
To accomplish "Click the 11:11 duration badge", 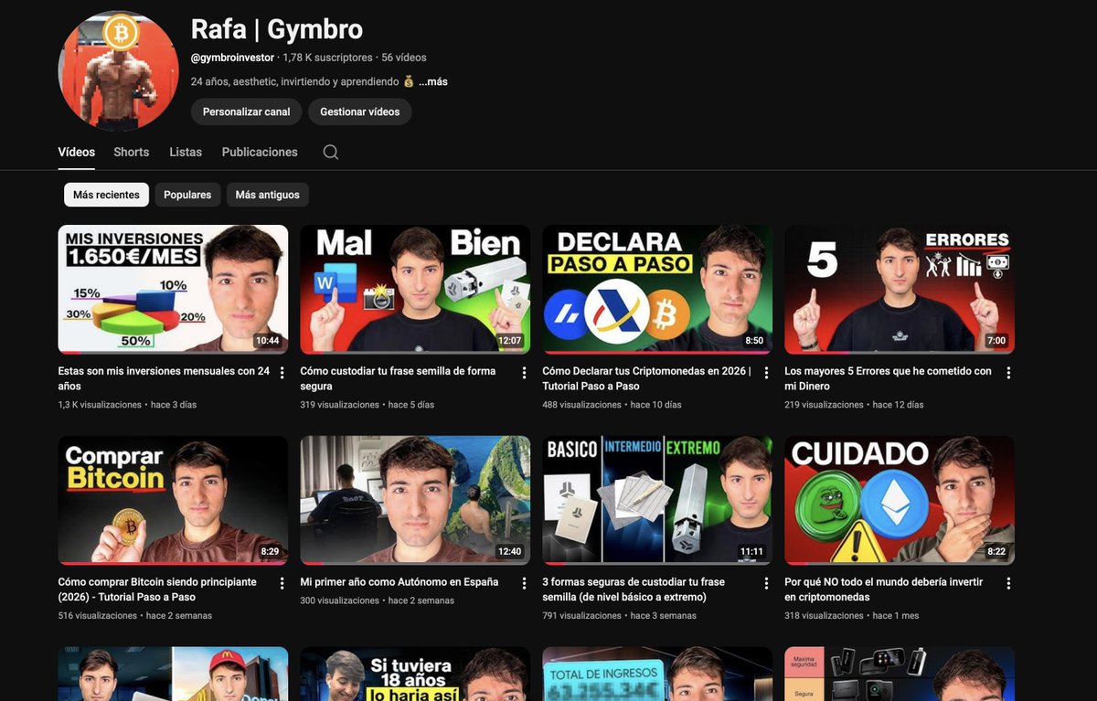I will (x=752, y=552).
